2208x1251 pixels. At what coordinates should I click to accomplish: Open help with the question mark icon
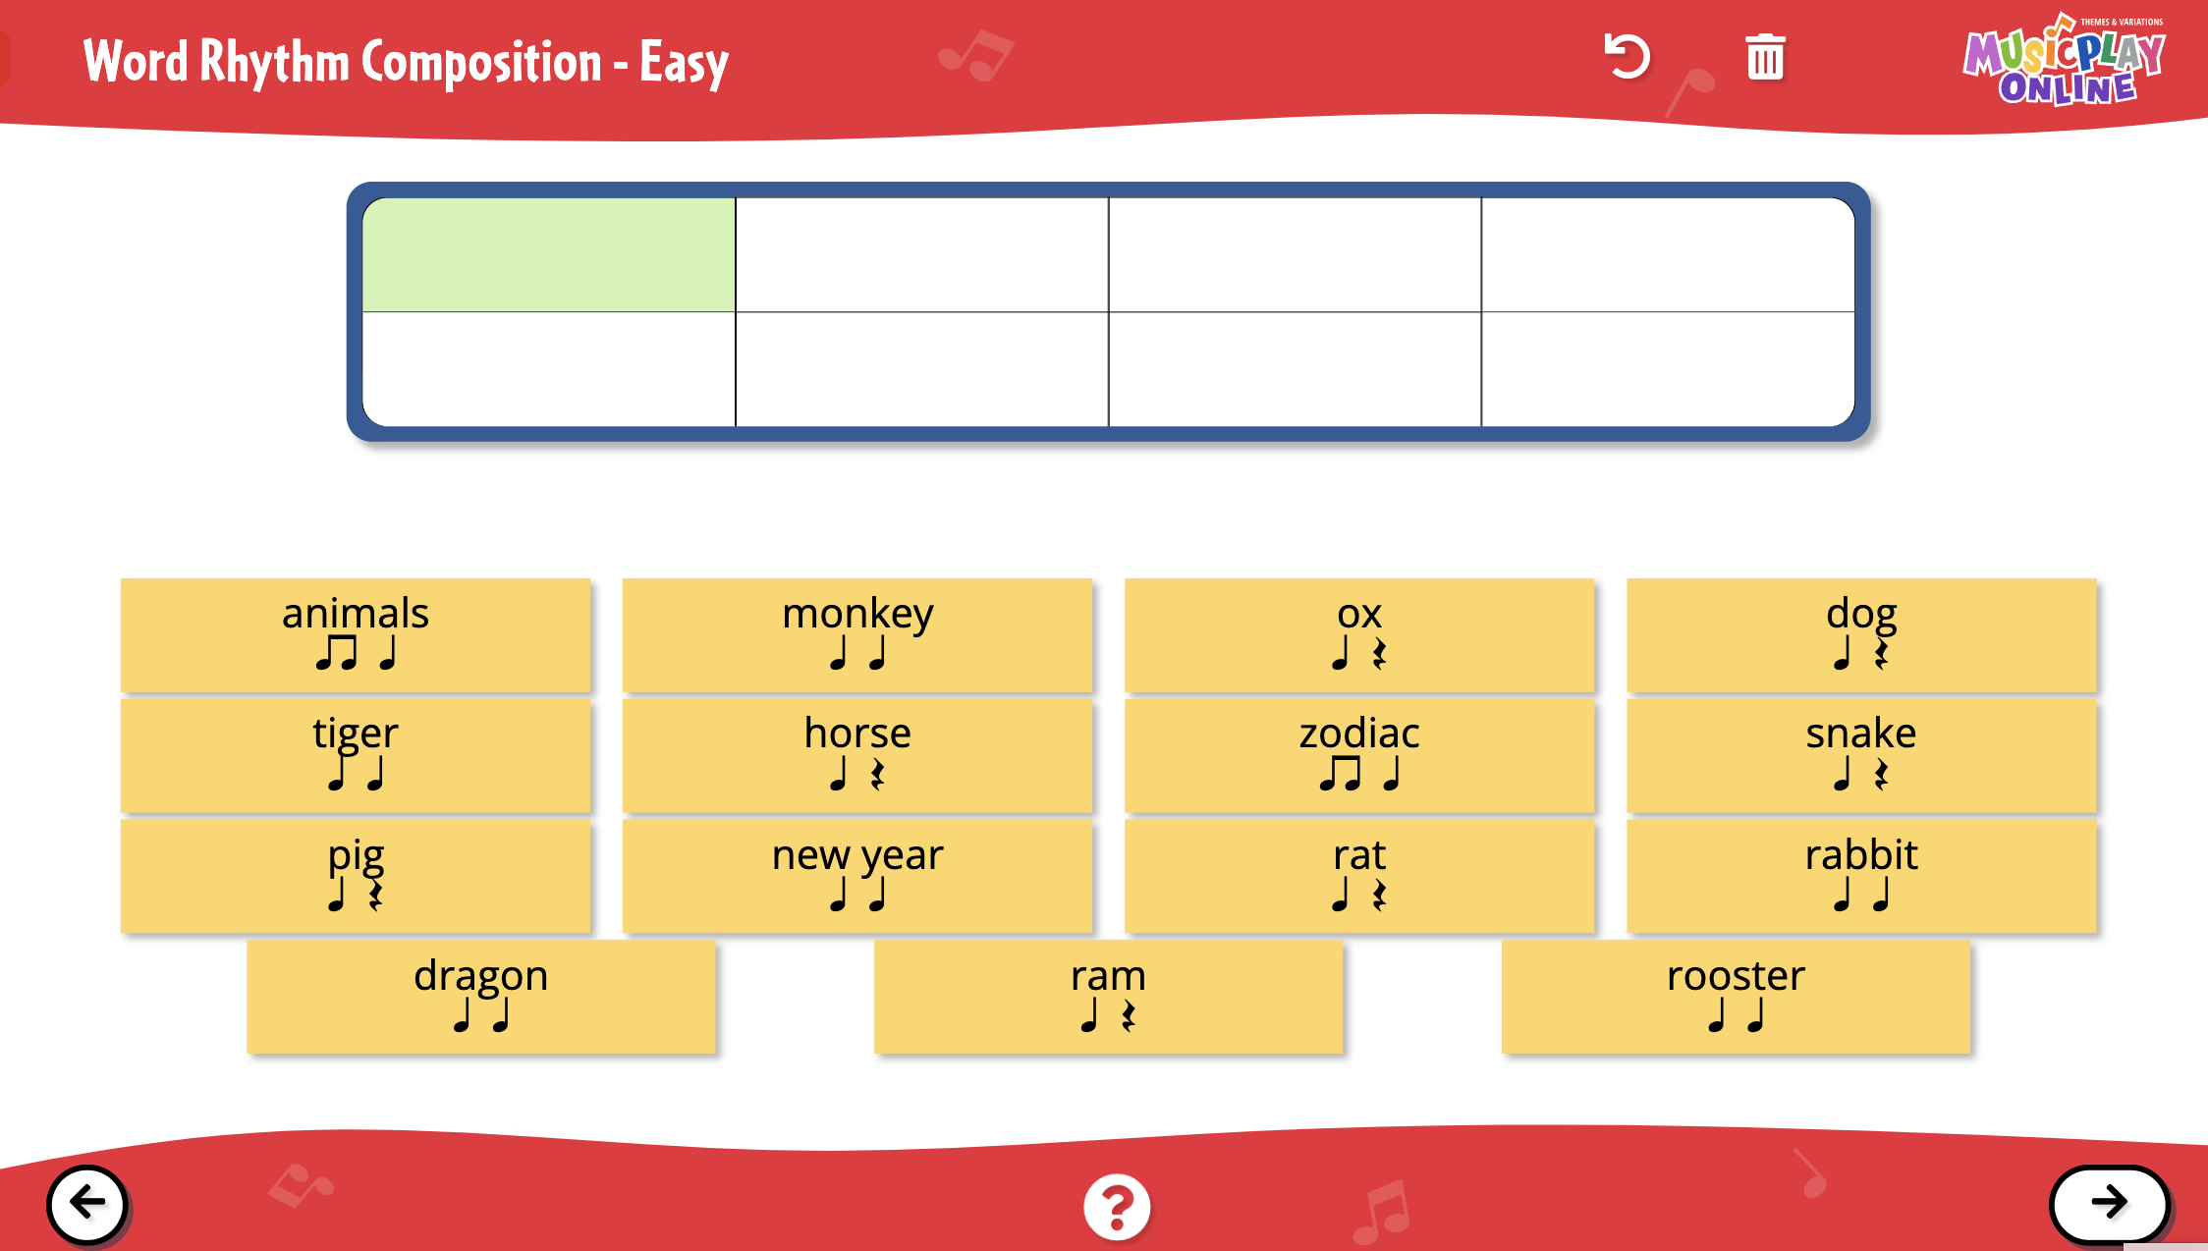1117,1206
